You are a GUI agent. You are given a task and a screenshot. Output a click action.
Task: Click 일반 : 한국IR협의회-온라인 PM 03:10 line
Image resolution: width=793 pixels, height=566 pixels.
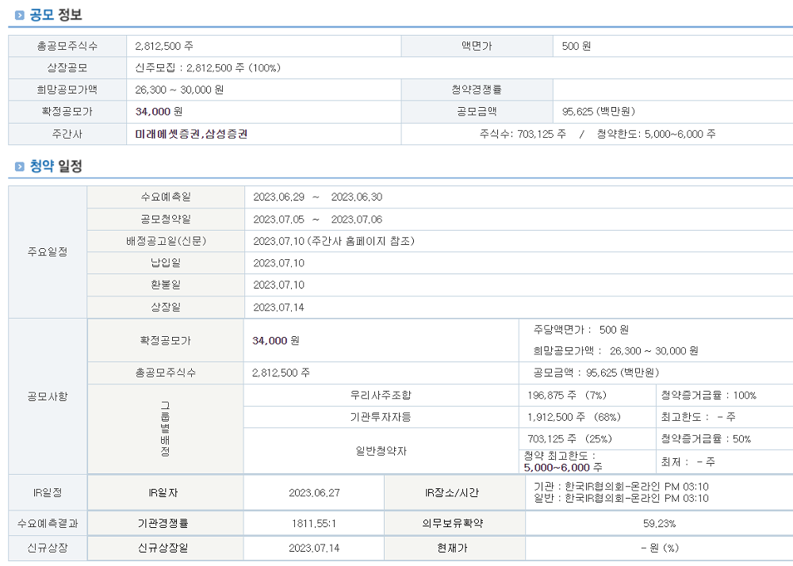(621, 499)
